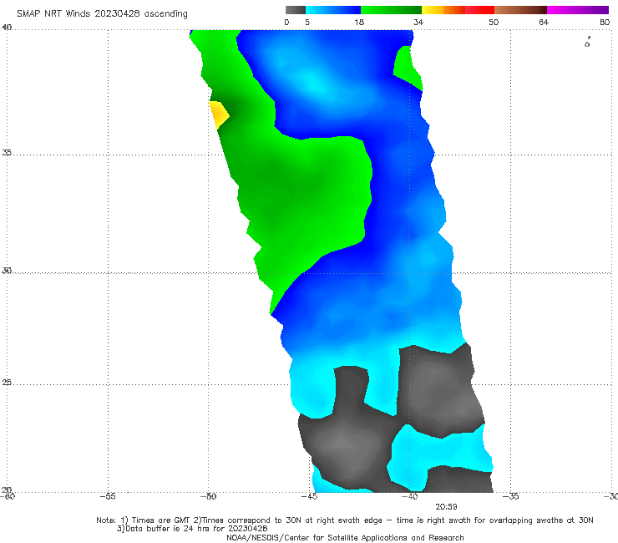Click the 'Data buffer is 24 hrs' note line
The width and height of the screenshot is (618, 543).
pos(192,529)
